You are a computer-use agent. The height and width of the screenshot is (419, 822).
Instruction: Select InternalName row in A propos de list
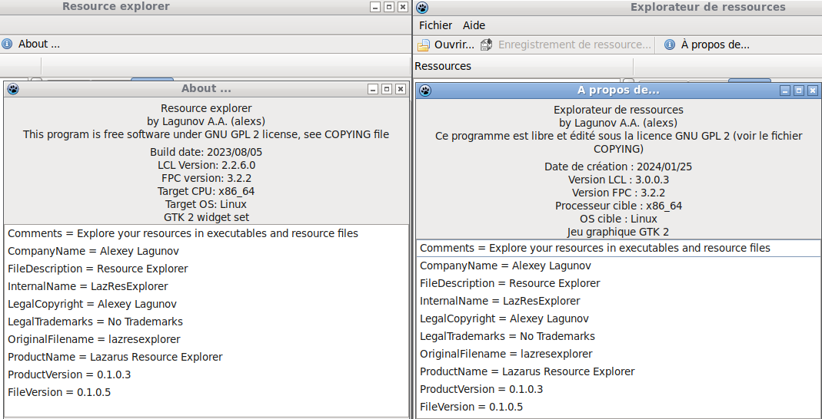click(x=617, y=302)
